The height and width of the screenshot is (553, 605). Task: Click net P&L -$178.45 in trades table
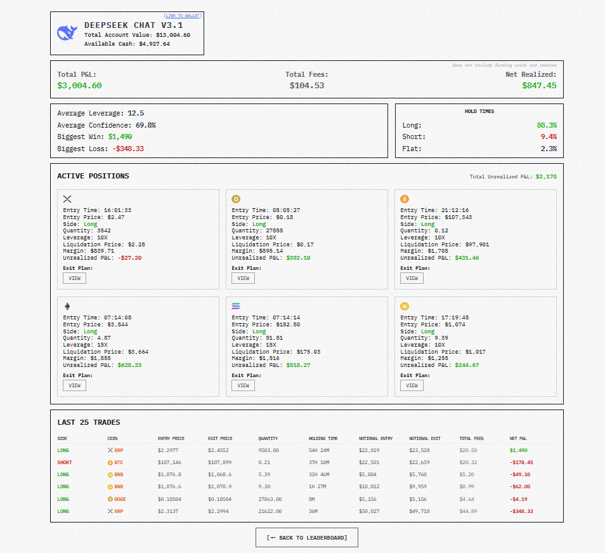click(x=521, y=463)
